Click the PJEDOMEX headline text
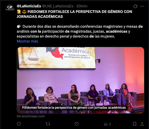149x129 pixels. point(74,14)
